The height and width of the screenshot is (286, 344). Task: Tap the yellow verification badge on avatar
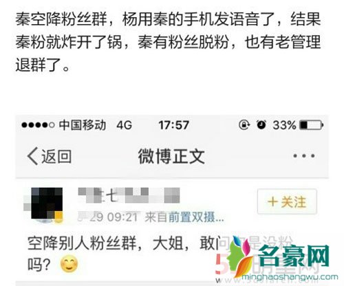pos(58,217)
